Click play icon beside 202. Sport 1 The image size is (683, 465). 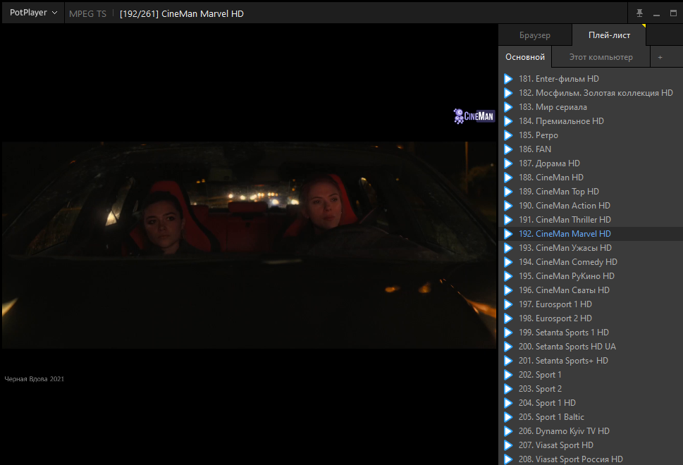508,375
